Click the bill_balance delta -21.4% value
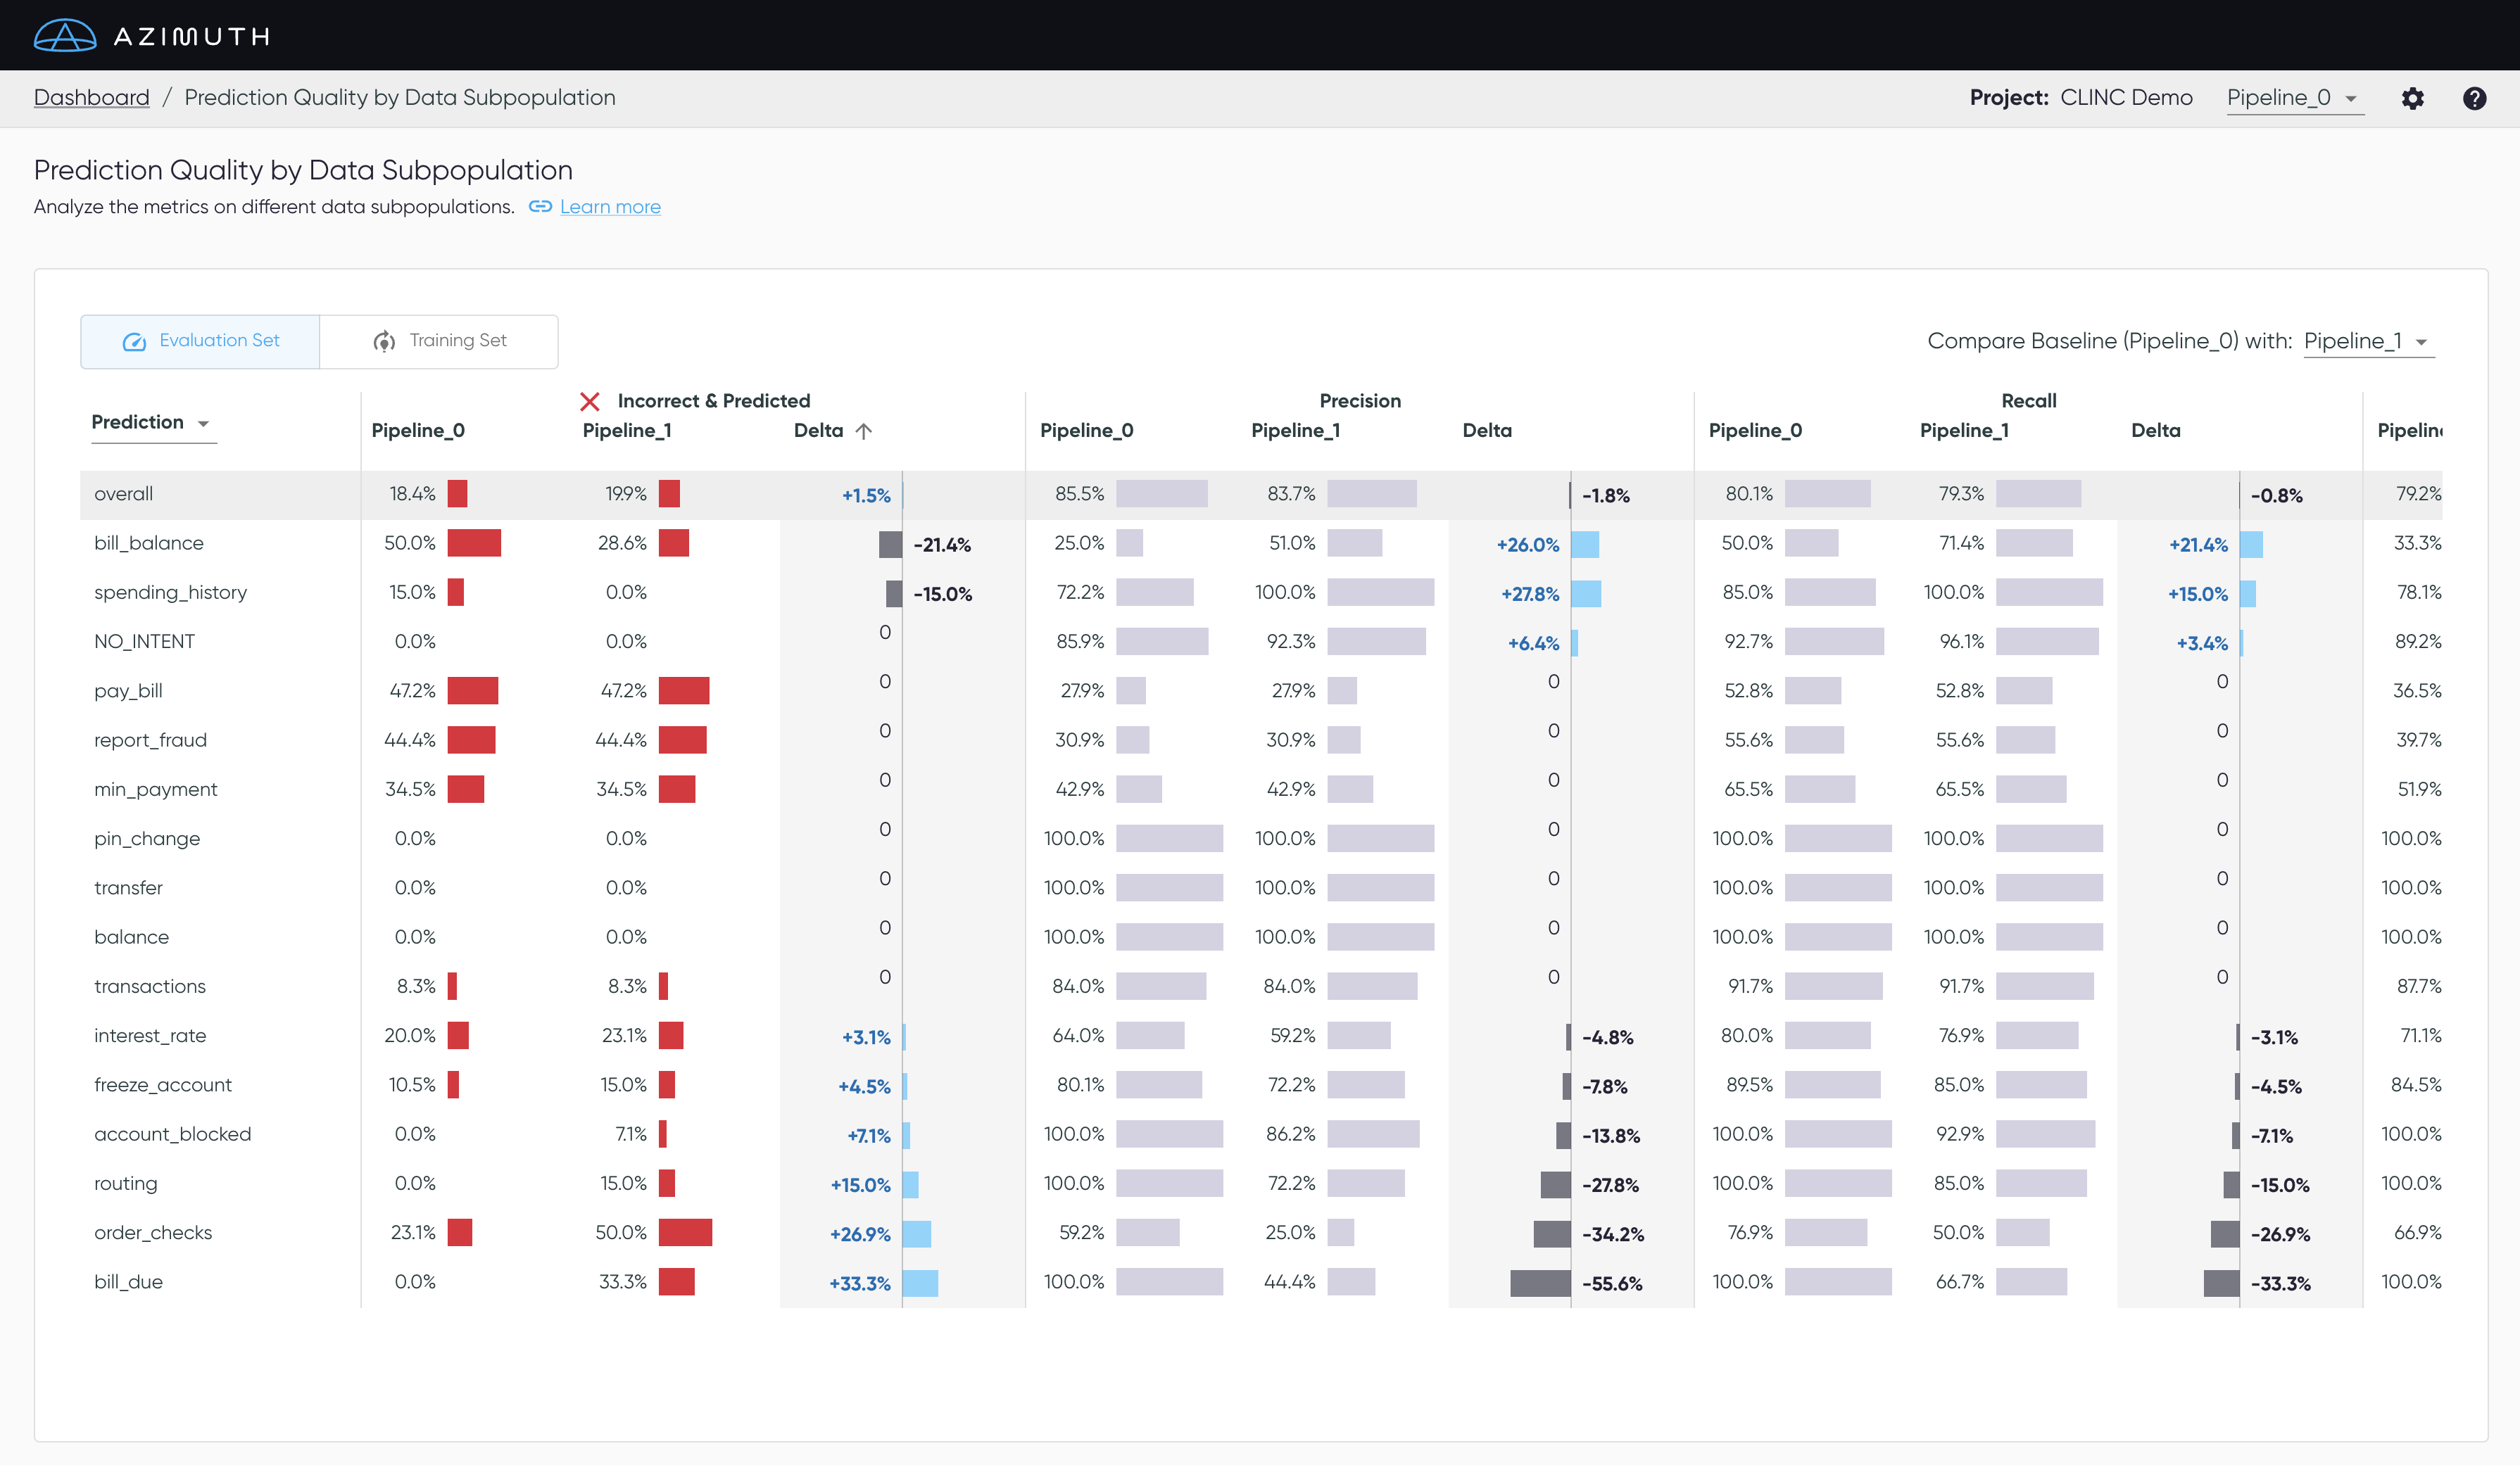 (942, 545)
